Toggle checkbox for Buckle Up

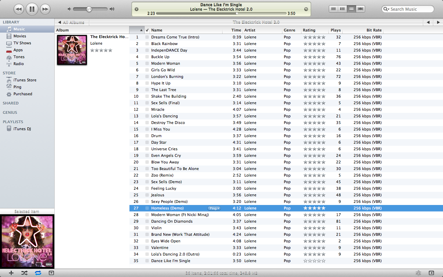click(147, 57)
